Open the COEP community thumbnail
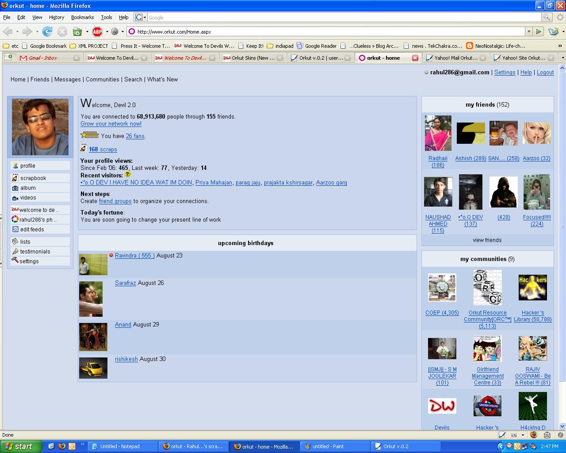 (x=442, y=288)
